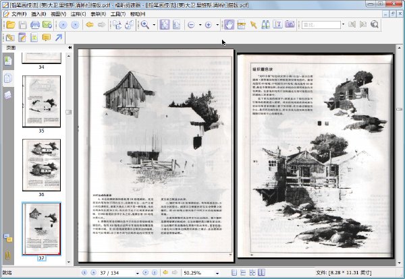This screenshot has width=405, height=279.
Task: Expand the zoom in dropdown arrow
Action: coord(217,25)
